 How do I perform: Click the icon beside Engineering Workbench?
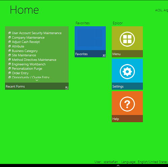tap(10, 64)
